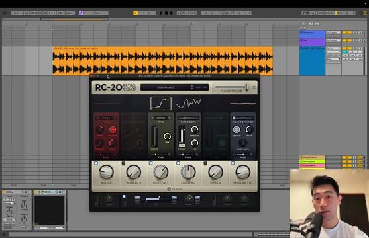The width and height of the screenshot is (369, 238).
Task: Step presets with RC-20 up/down arrows
Action: pos(192,87)
